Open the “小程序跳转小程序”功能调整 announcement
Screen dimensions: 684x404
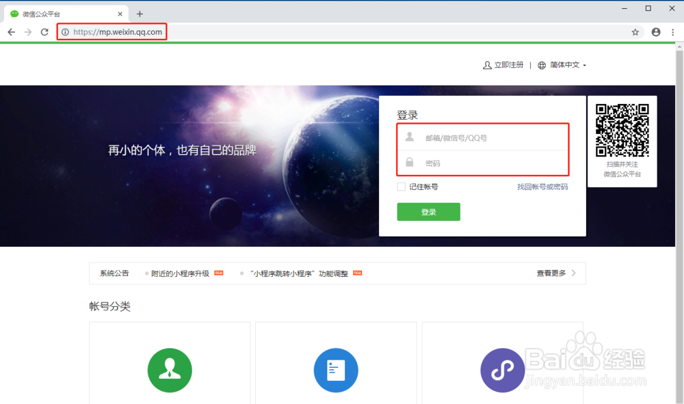(300, 273)
